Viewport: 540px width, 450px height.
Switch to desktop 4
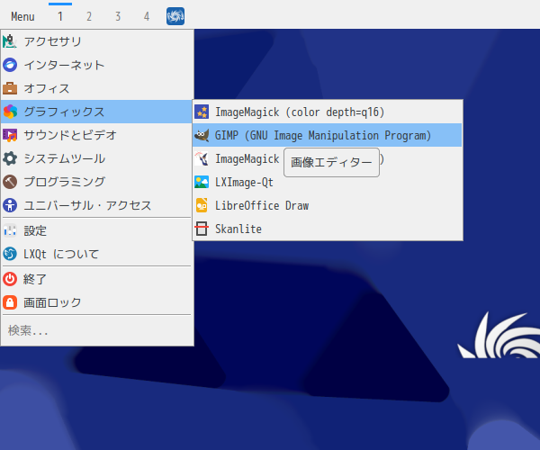click(147, 16)
